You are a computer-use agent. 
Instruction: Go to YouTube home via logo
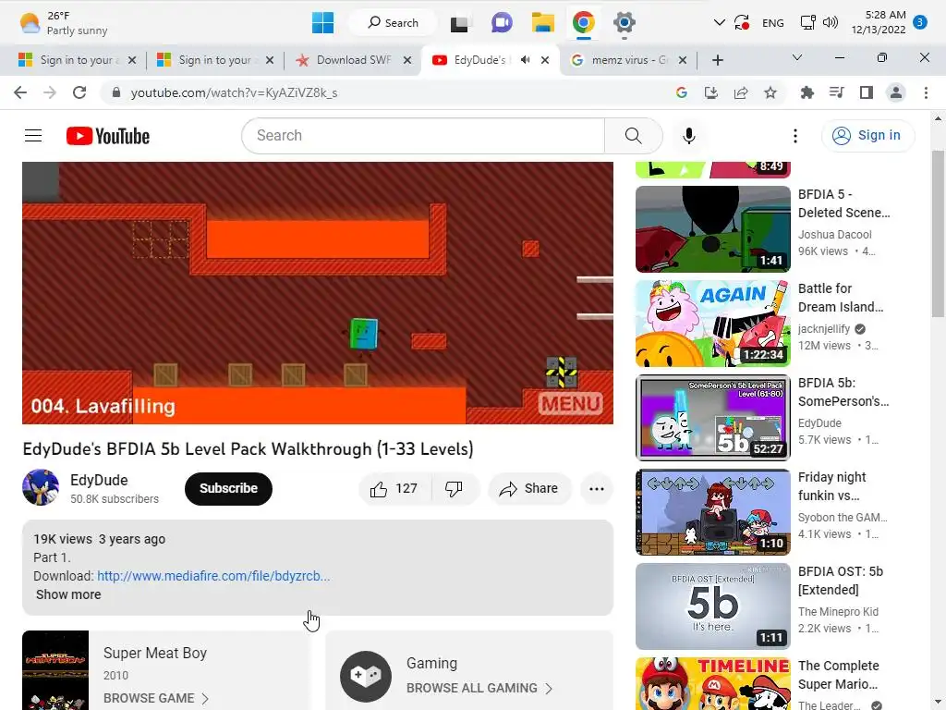click(x=108, y=136)
